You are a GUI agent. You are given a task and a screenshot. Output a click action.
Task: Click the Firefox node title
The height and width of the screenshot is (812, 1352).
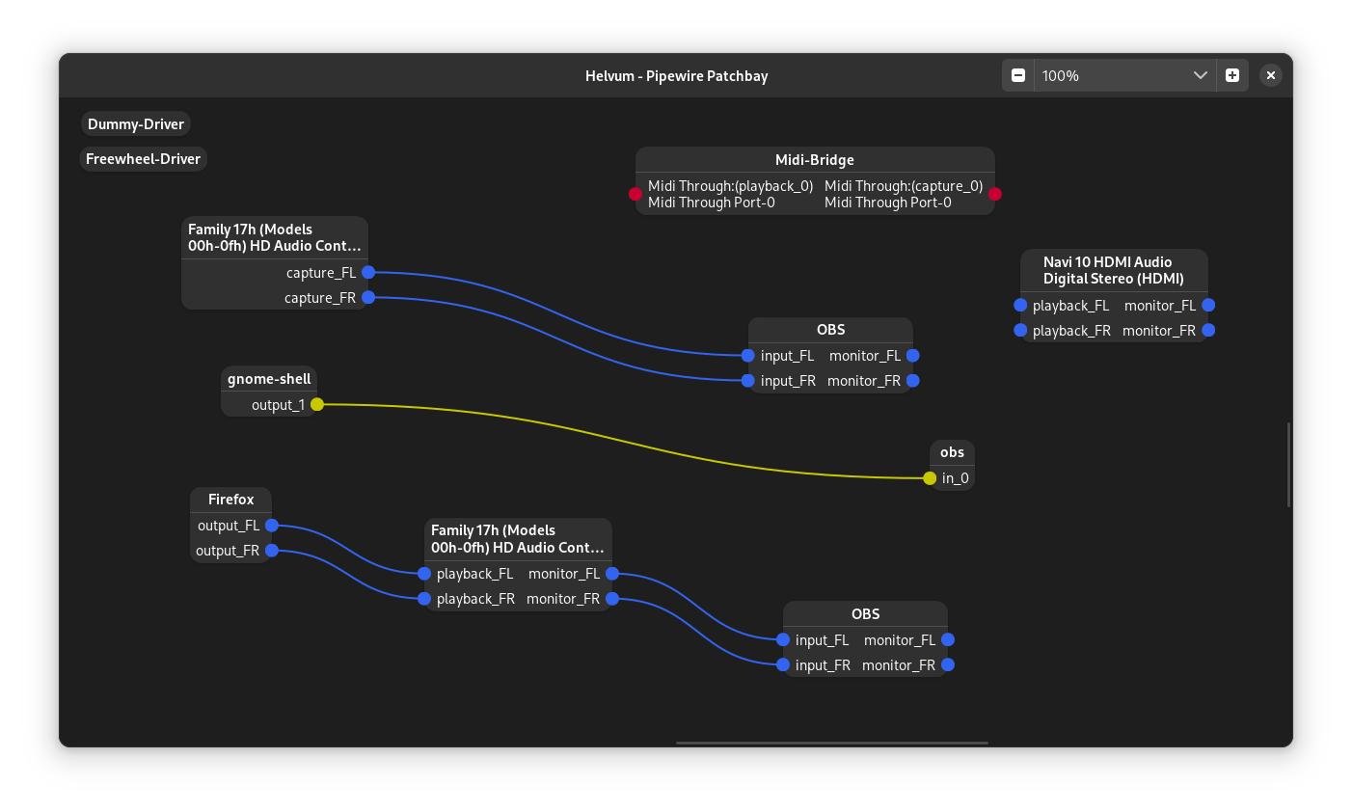pyautogui.click(x=231, y=500)
